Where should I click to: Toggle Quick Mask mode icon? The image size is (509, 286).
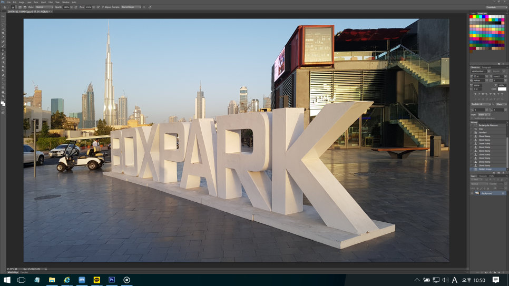pyautogui.click(x=3, y=108)
